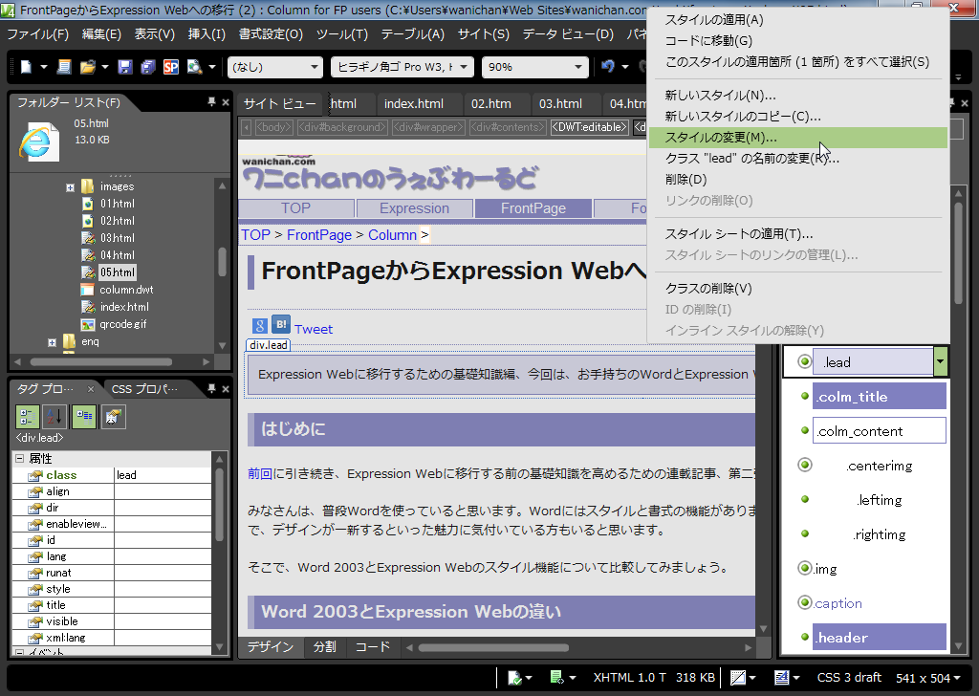The width and height of the screenshot is (979, 696).
Task: Click the 前回 link in the article
Action: tap(260, 474)
